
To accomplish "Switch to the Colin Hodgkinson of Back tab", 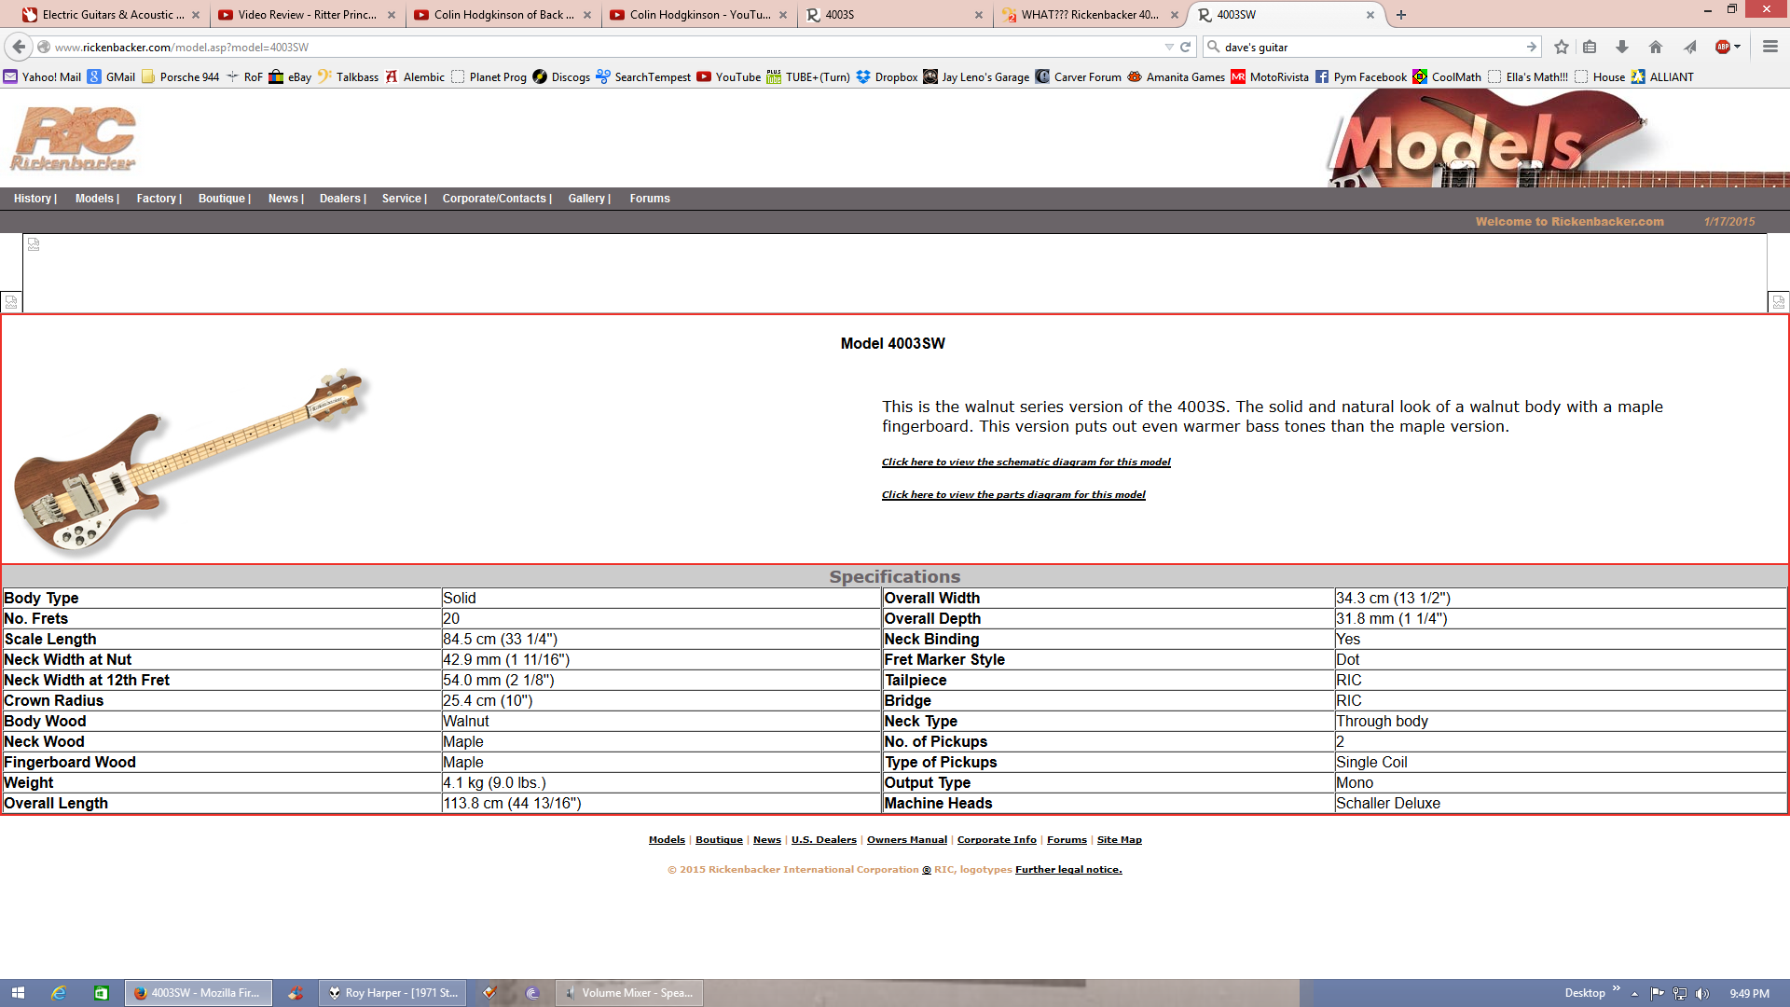I will [503, 15].
